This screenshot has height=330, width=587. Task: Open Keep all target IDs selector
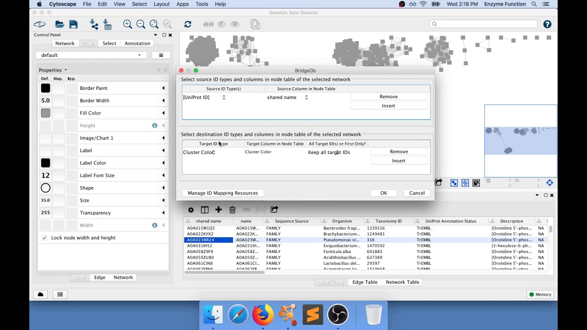[x=329, y=153]
